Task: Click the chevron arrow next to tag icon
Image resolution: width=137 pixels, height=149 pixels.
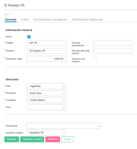Action: point(10,14)
